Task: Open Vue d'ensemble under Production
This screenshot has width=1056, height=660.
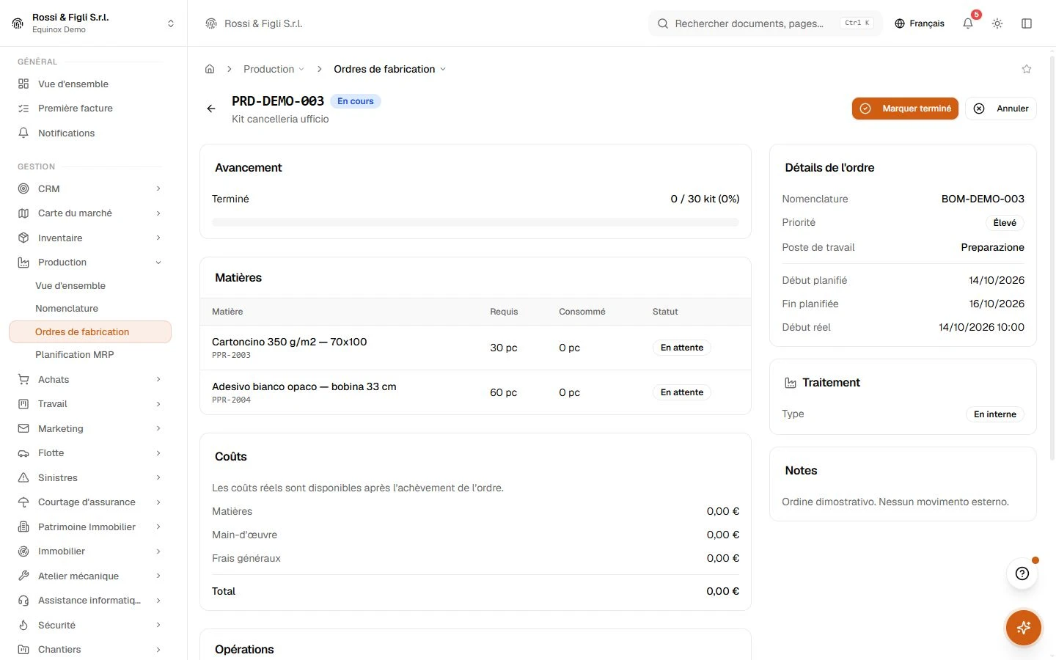Action: 70,286
